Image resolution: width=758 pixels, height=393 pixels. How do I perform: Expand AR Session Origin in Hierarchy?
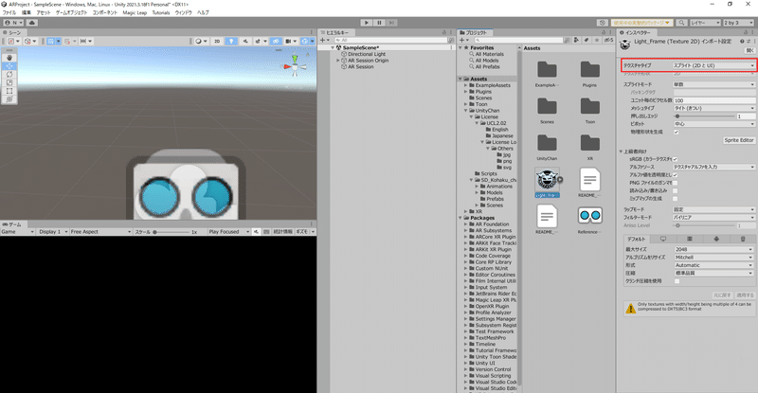point(338,61)
